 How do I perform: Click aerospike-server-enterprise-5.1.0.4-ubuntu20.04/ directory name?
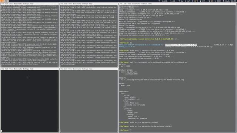pyautogui.click(x=141, y=45)
